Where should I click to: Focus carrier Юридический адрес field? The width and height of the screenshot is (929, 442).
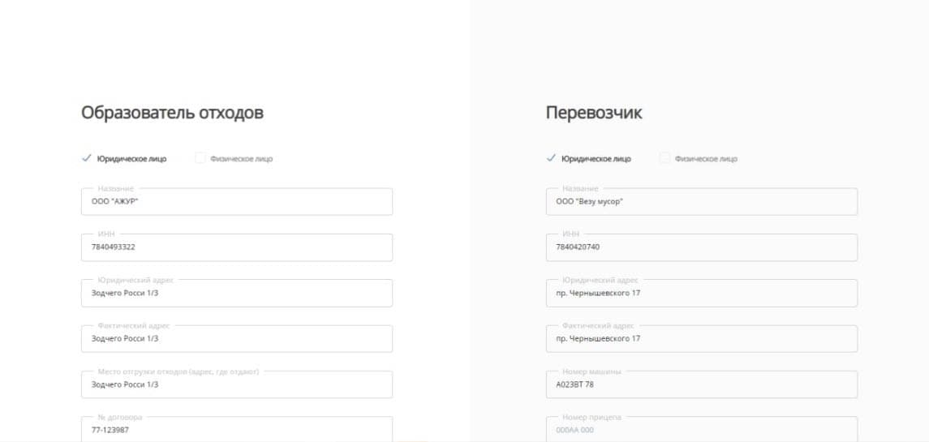pyautogui.click(x=702, y=294)
